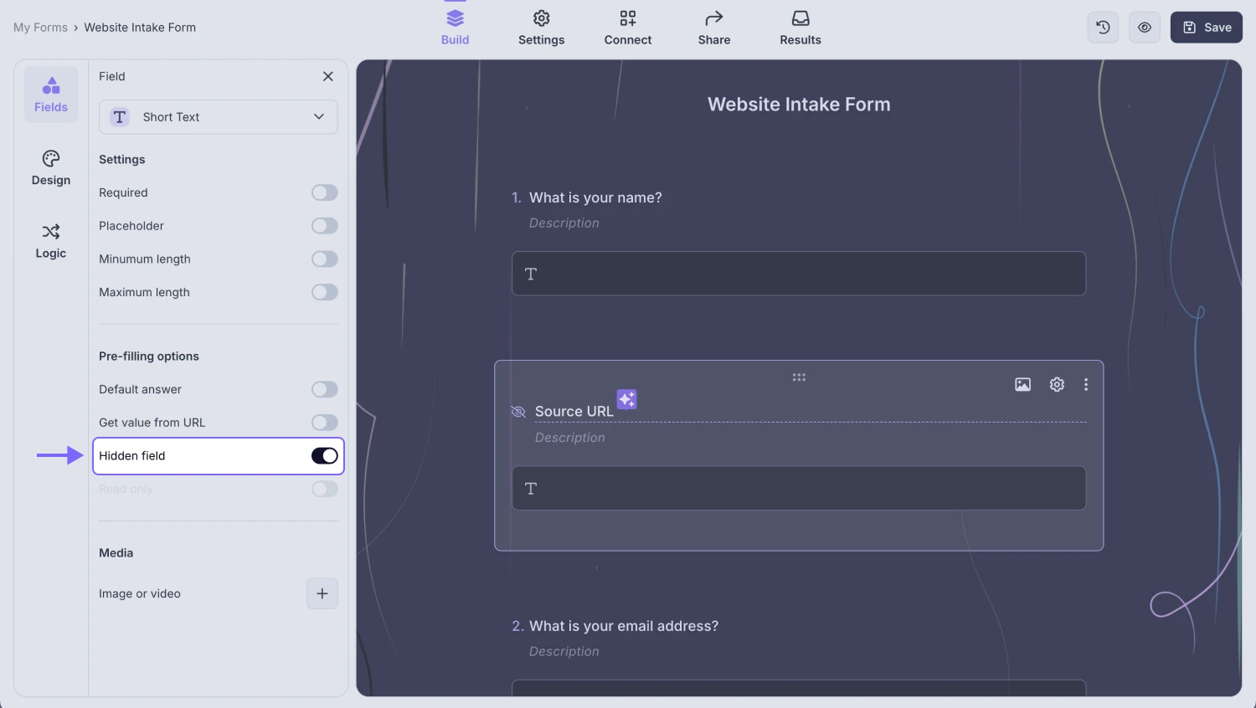Click the AI sparkle icon on Source URL
The image size is (1256, 708).
click(x=626, y=399)
